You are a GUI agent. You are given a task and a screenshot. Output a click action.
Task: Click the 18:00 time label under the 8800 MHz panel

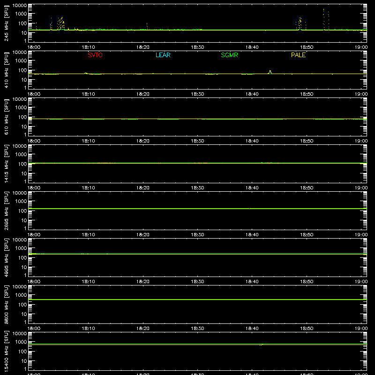34,329
